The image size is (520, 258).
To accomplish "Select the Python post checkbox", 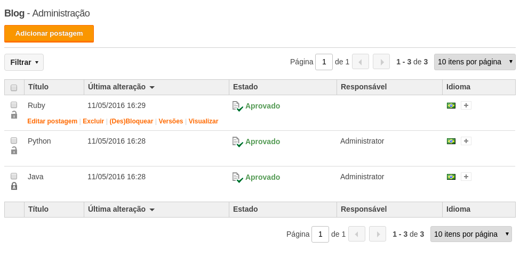I will (x=14, y=140).
